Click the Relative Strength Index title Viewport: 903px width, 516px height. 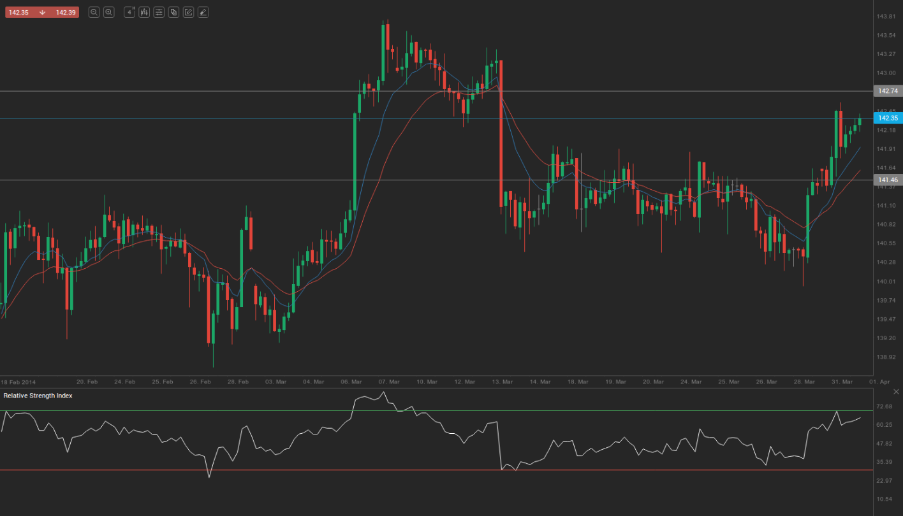(38, 396)
